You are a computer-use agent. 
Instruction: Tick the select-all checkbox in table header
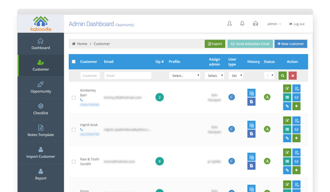73,62
